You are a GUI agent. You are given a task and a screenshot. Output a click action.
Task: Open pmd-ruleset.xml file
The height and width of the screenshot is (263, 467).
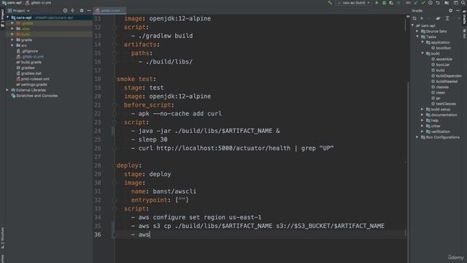33,79
